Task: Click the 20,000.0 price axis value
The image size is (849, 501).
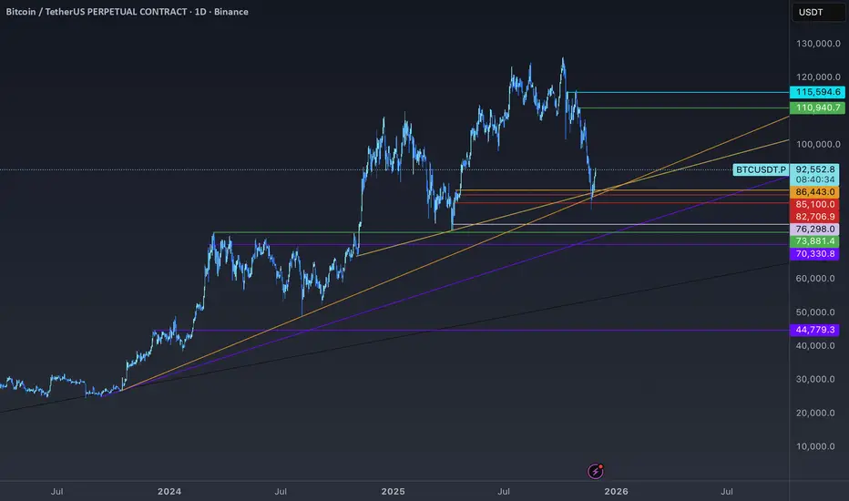Action: pos(815,413)
